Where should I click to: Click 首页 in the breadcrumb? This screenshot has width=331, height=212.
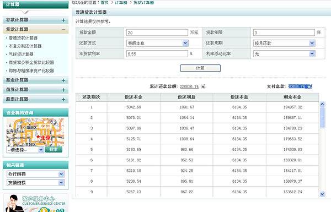pyautogui.click(x=105, y=3)
